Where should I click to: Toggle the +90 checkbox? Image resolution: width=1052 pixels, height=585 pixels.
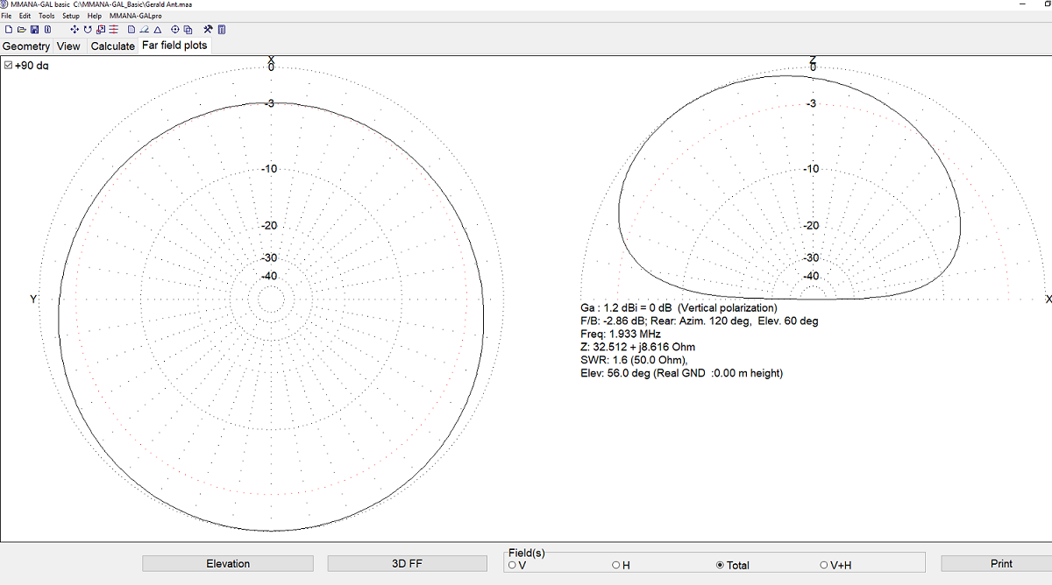(x=9, y=66)
